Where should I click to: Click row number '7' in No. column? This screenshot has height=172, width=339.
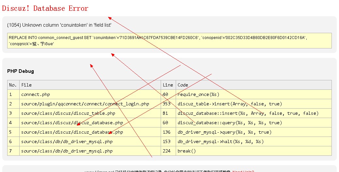point(13,151)
